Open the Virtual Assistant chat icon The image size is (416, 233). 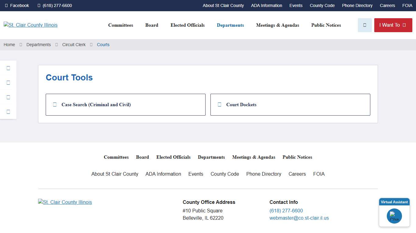pos(394,216)
